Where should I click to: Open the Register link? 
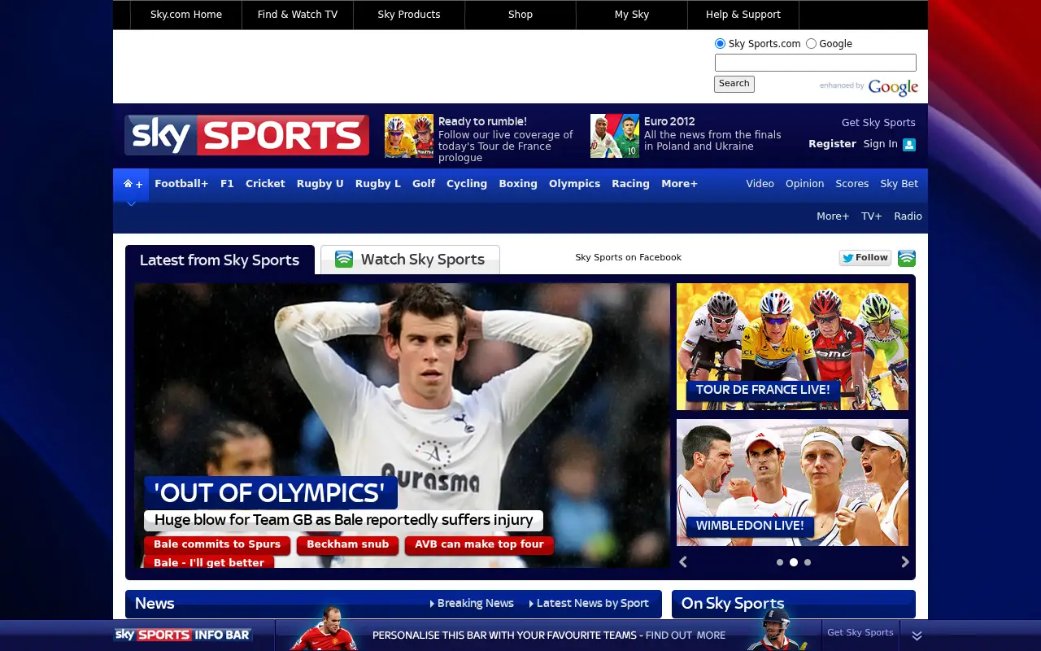(x=832, y=144)
